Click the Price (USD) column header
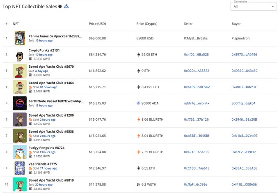The width and height of the screenshot is (279, 193). (97, 24)
